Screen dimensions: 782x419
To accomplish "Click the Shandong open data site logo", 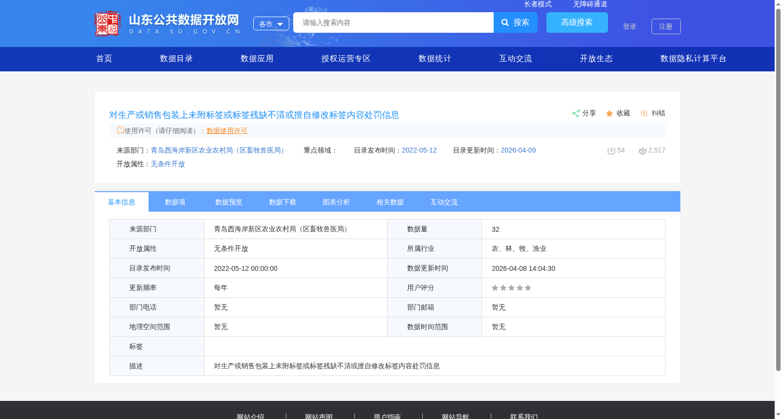I will [168, 23].
